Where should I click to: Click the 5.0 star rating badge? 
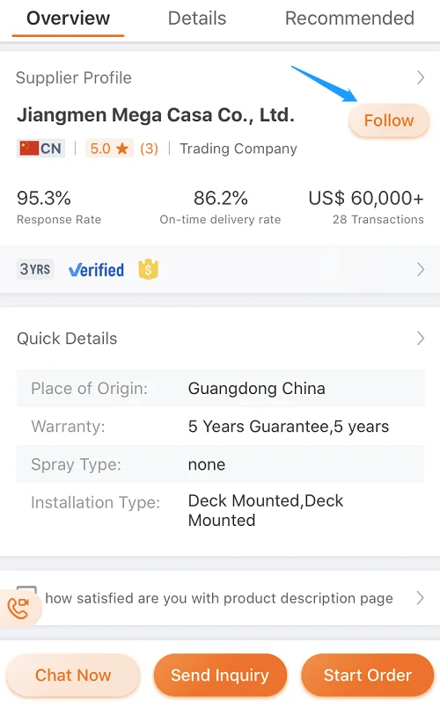[110, 148]
